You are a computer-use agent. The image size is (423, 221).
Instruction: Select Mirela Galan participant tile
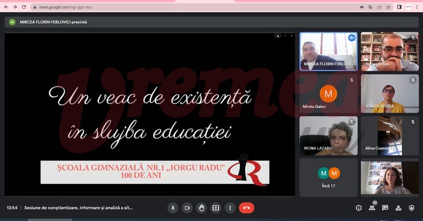[x=329, y=93]
